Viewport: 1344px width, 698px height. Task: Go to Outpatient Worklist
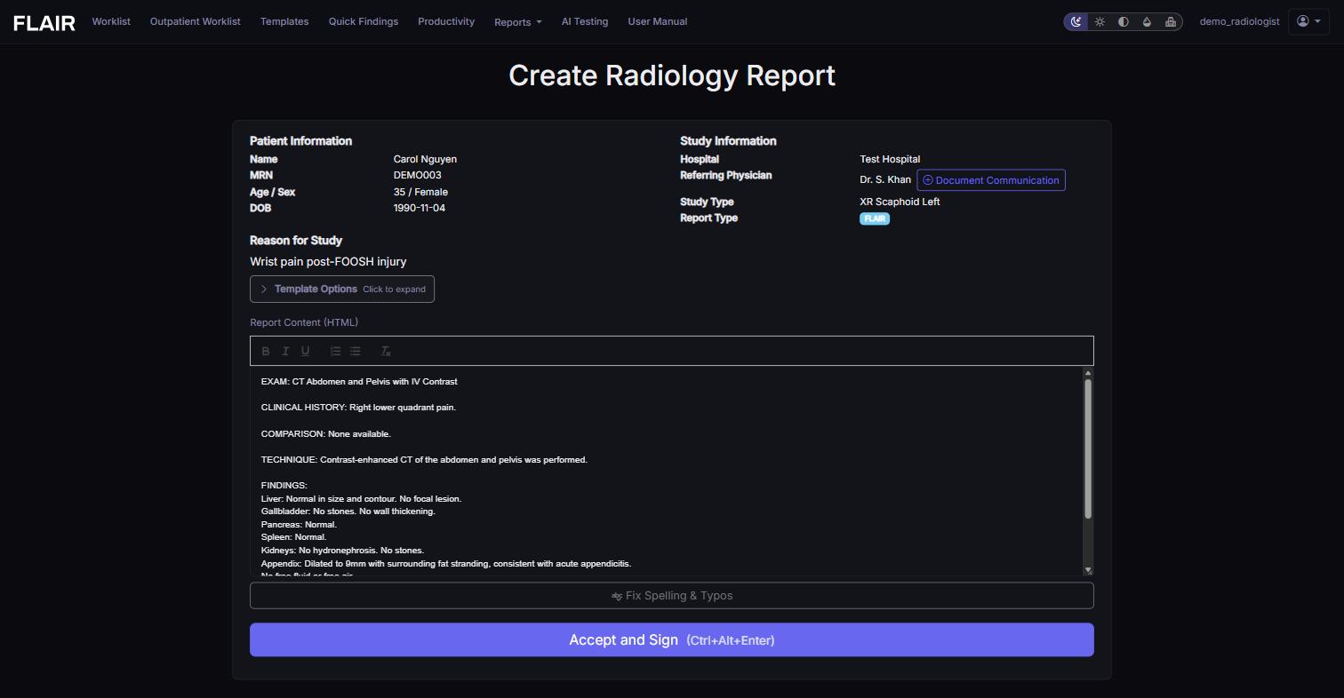[195, 21]
